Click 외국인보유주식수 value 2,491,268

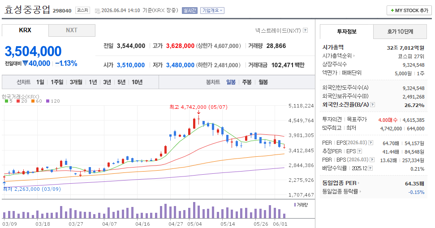pyautogui.click(x=413, y=97)
